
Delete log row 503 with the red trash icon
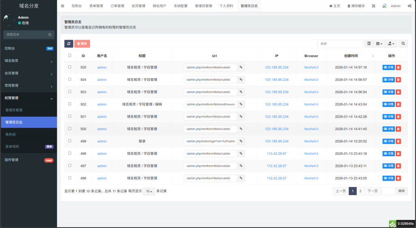tap(398, 92)
